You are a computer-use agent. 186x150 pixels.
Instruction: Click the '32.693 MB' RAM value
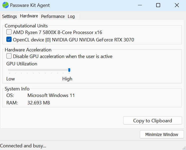tap(39, 103)
